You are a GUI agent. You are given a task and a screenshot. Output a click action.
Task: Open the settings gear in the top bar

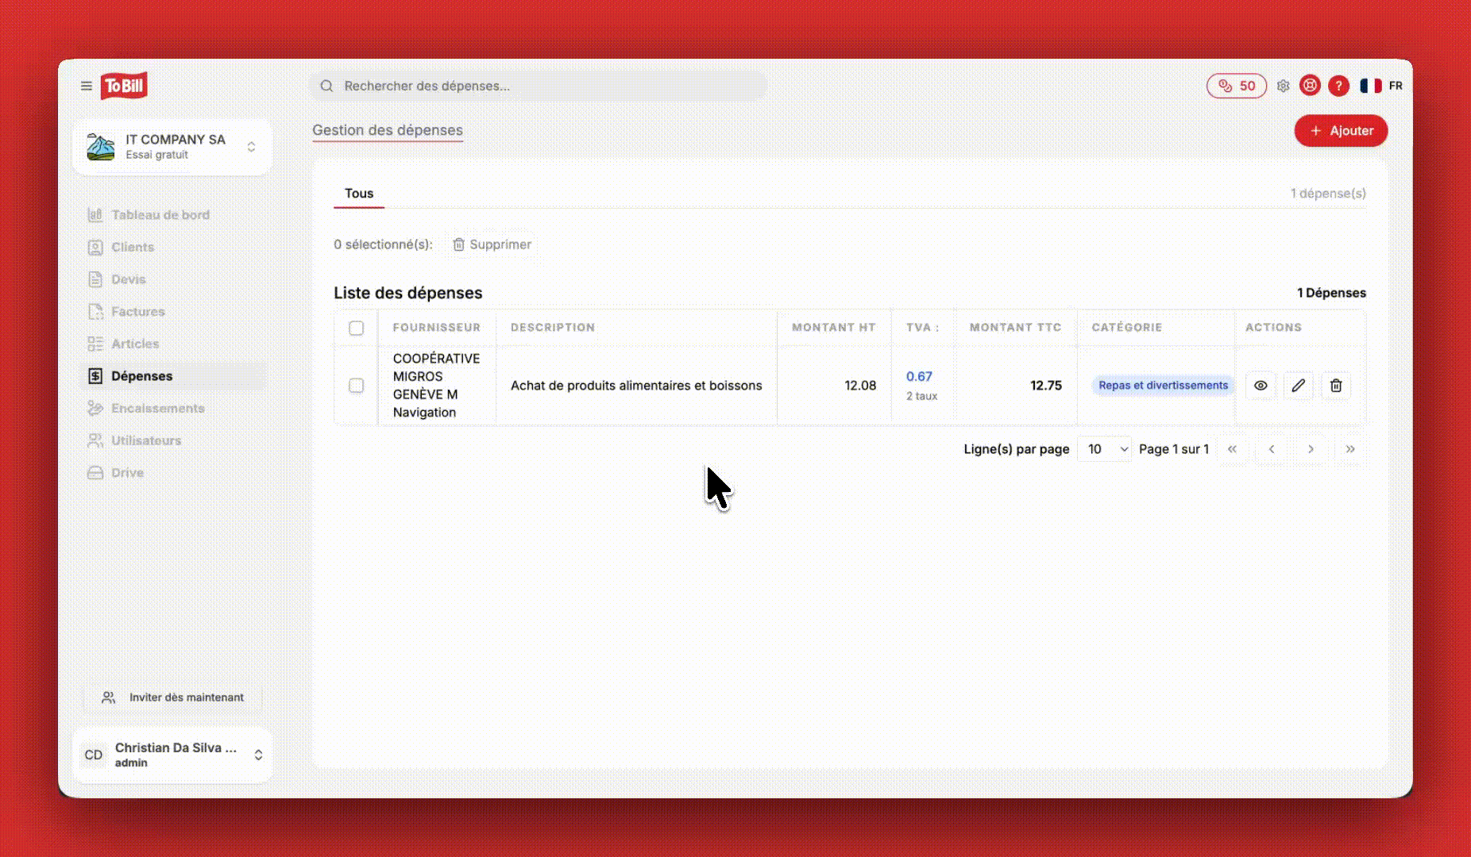1283,86
